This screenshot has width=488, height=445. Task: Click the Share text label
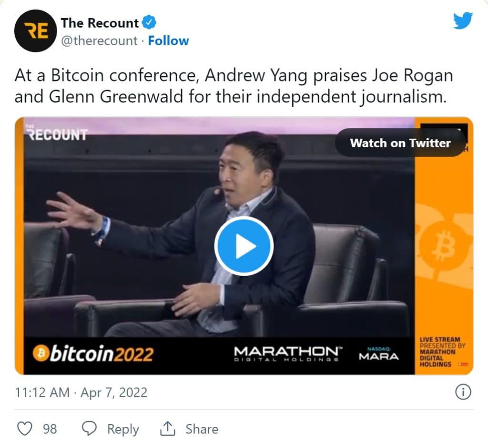point(202,429)
